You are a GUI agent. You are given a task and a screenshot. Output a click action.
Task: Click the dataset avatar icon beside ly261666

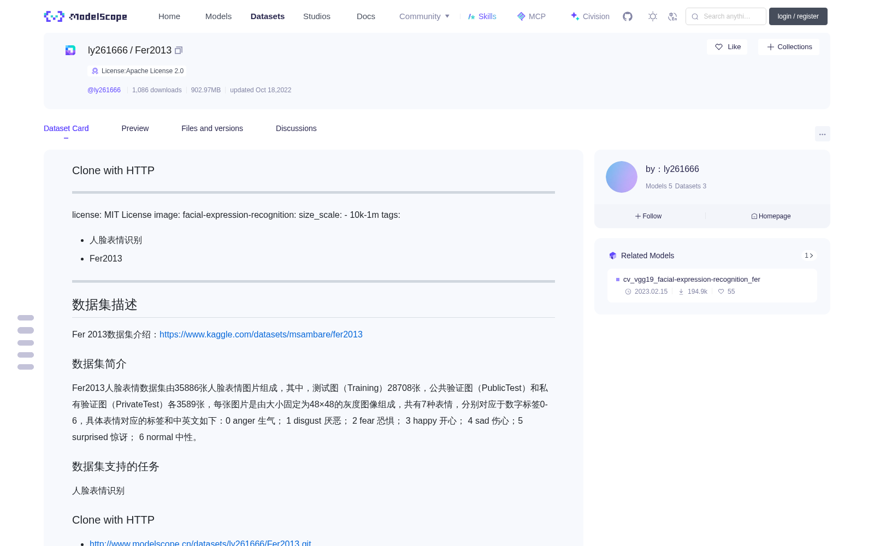pos(70,50)
